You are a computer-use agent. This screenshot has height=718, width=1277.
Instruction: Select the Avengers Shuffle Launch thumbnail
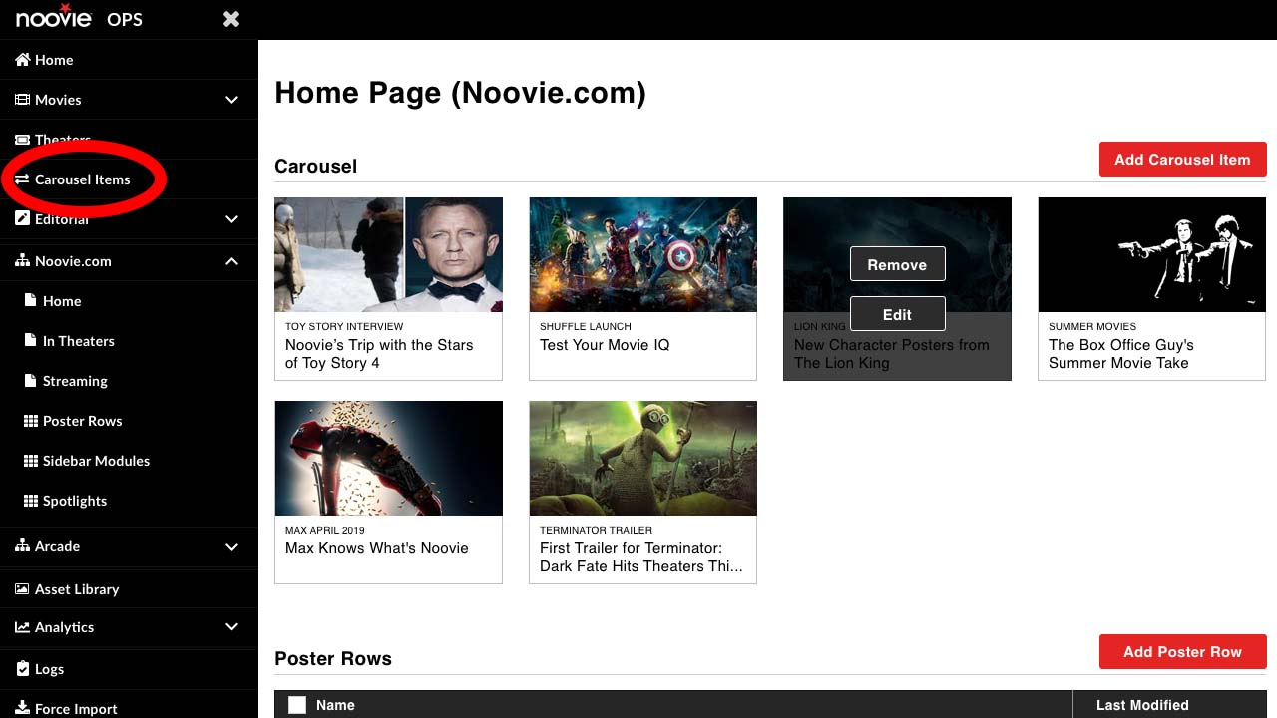[642, 254]
